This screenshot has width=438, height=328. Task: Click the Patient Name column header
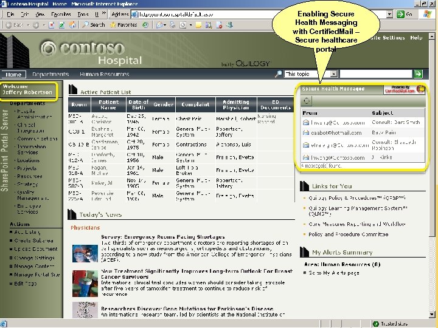108,104
